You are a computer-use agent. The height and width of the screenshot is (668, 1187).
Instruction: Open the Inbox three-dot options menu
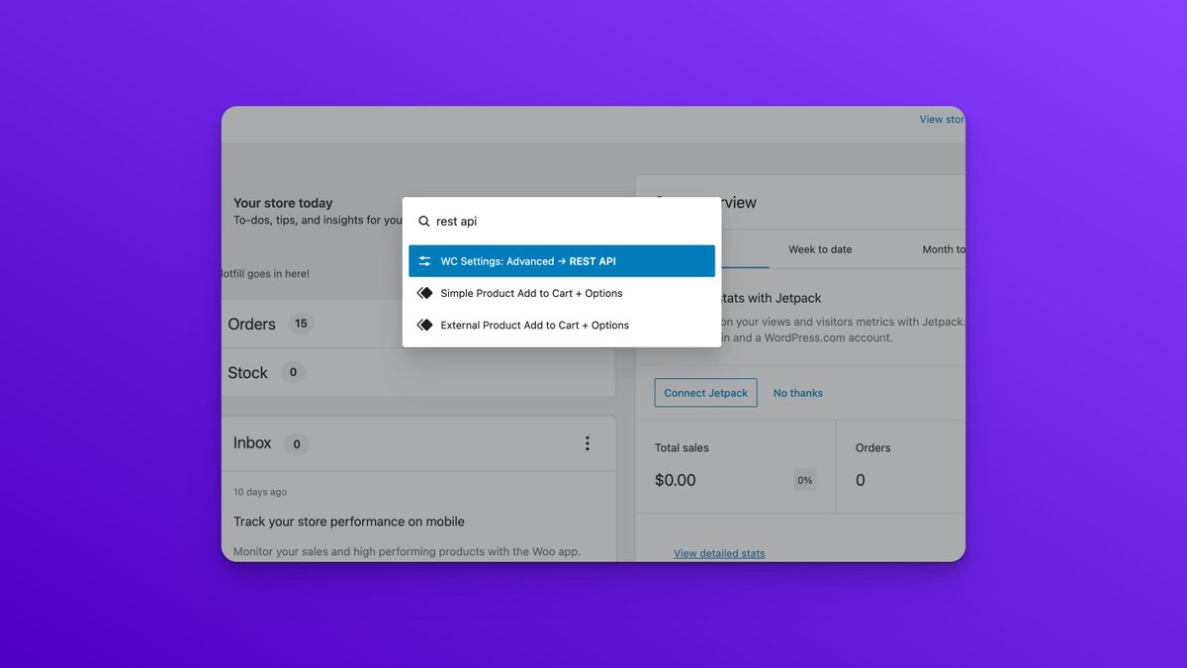tap(588, 443)
